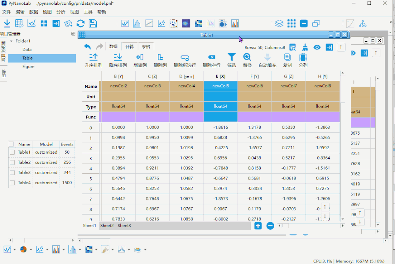Click the broom clean icon in Table1
The image size is (395, 264).
coord(305,47)
